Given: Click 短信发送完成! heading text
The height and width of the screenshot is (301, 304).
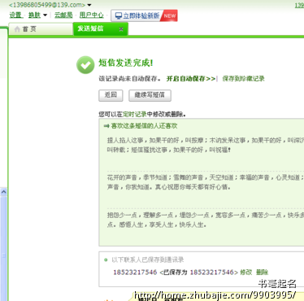Looking at the screenshot, I should click(125, 63).
